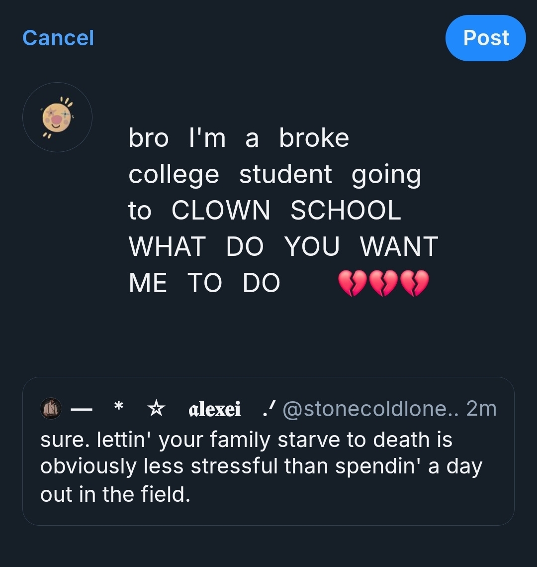Tap the star symbol in quoted name
This screenshot has height=567, width=537.
point(157,409)
